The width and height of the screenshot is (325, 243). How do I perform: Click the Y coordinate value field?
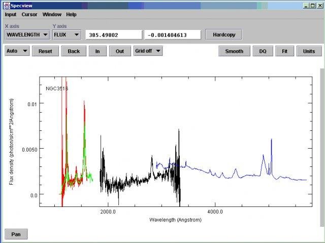[173, 34]
